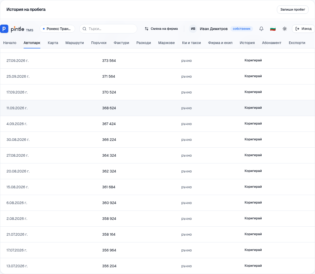This screenshot has height=274, width=315.
Task: Click Коригирай for 6.08.2026 entry
Action: click(x=253, y=203)
